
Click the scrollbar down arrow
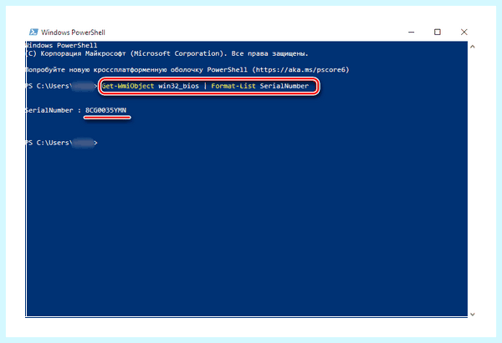(x=472, y=315)
